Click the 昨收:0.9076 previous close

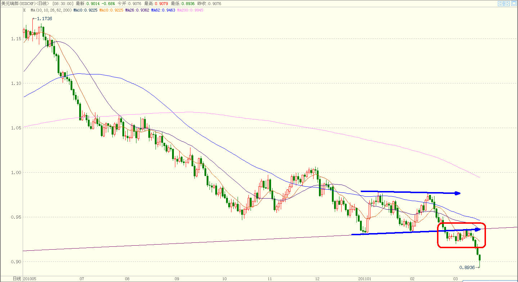pyautogui.click(x=209, y=4)
